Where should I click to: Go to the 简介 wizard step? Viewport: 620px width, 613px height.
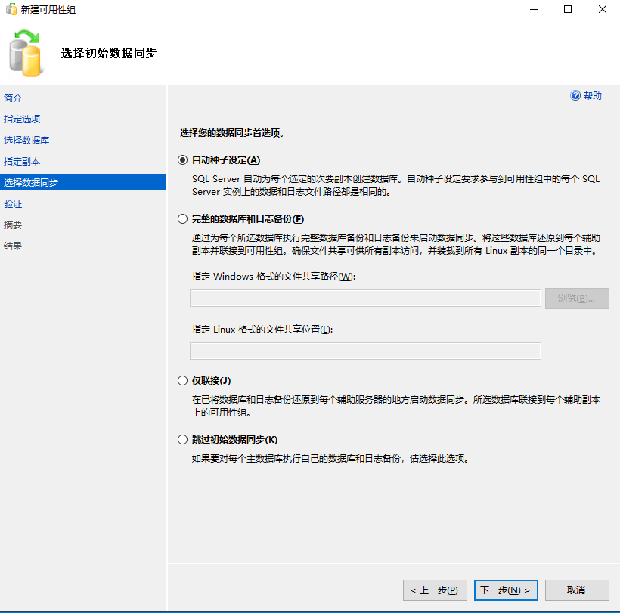click(x=13, y=98)
